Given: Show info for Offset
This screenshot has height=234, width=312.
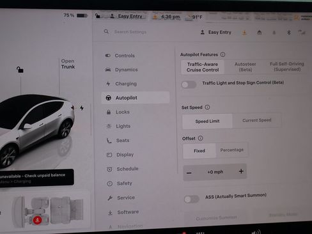Looking at the screenshot, I should pyautogui.click(x=200, y=138).
